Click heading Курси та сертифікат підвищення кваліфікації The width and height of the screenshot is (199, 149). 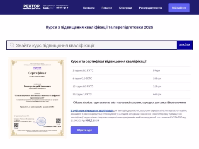point(109,61)
